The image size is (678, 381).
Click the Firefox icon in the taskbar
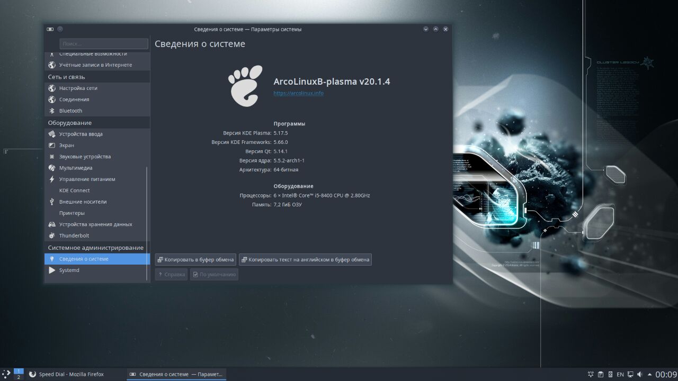(x=32, y=374)
